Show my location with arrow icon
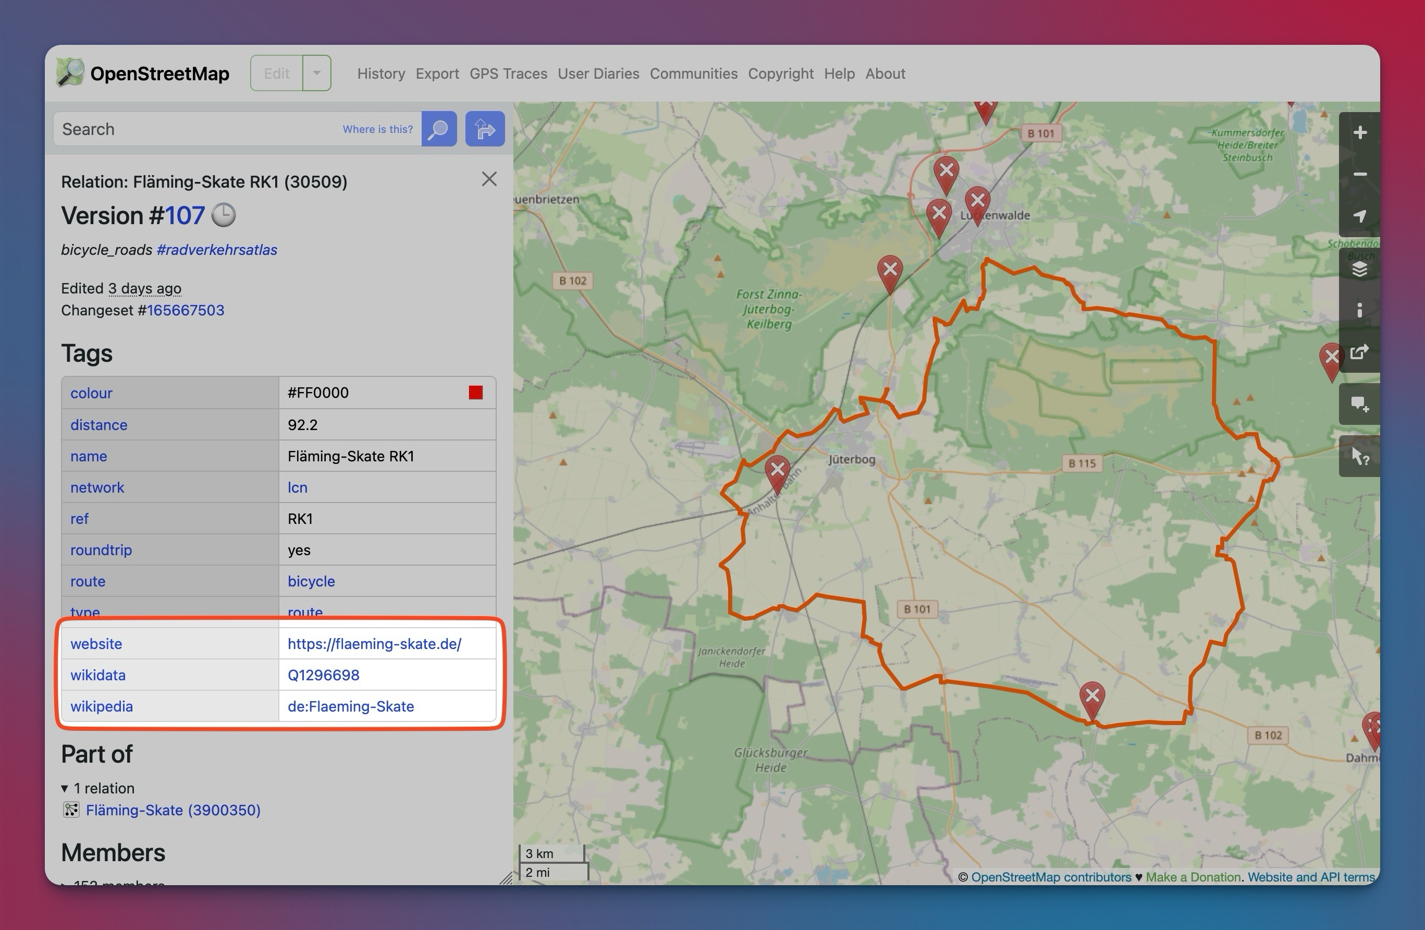1425x930 pixels. pyautogui.click(x=1360, y=216)
